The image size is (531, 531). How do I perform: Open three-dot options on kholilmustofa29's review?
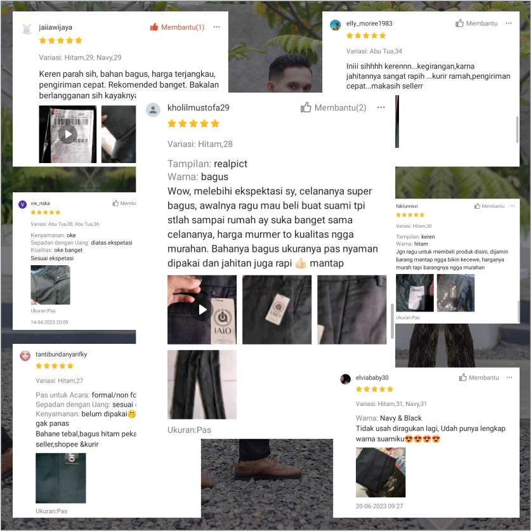(381, 107)
